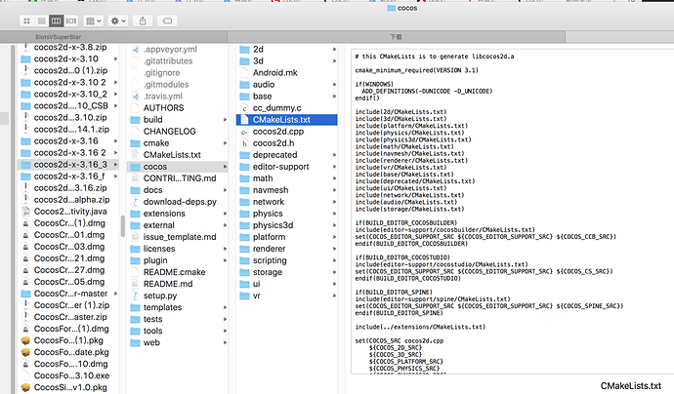
Task: Switch to the 下载 tab
Action: coord(397,37)
